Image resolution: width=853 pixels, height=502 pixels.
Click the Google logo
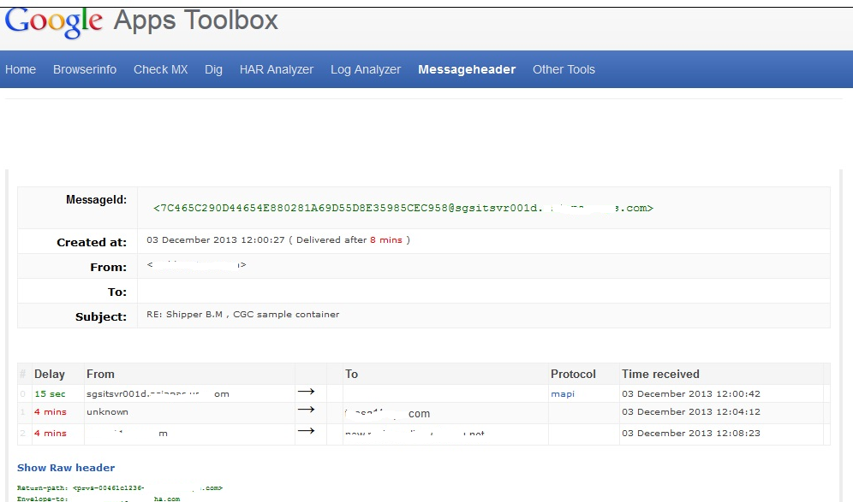[53, 22]
